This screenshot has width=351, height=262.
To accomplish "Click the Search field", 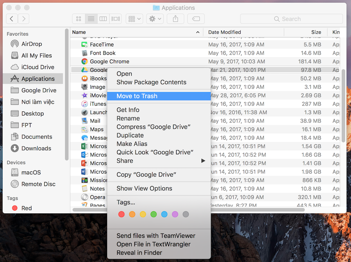I will [291, 19].
